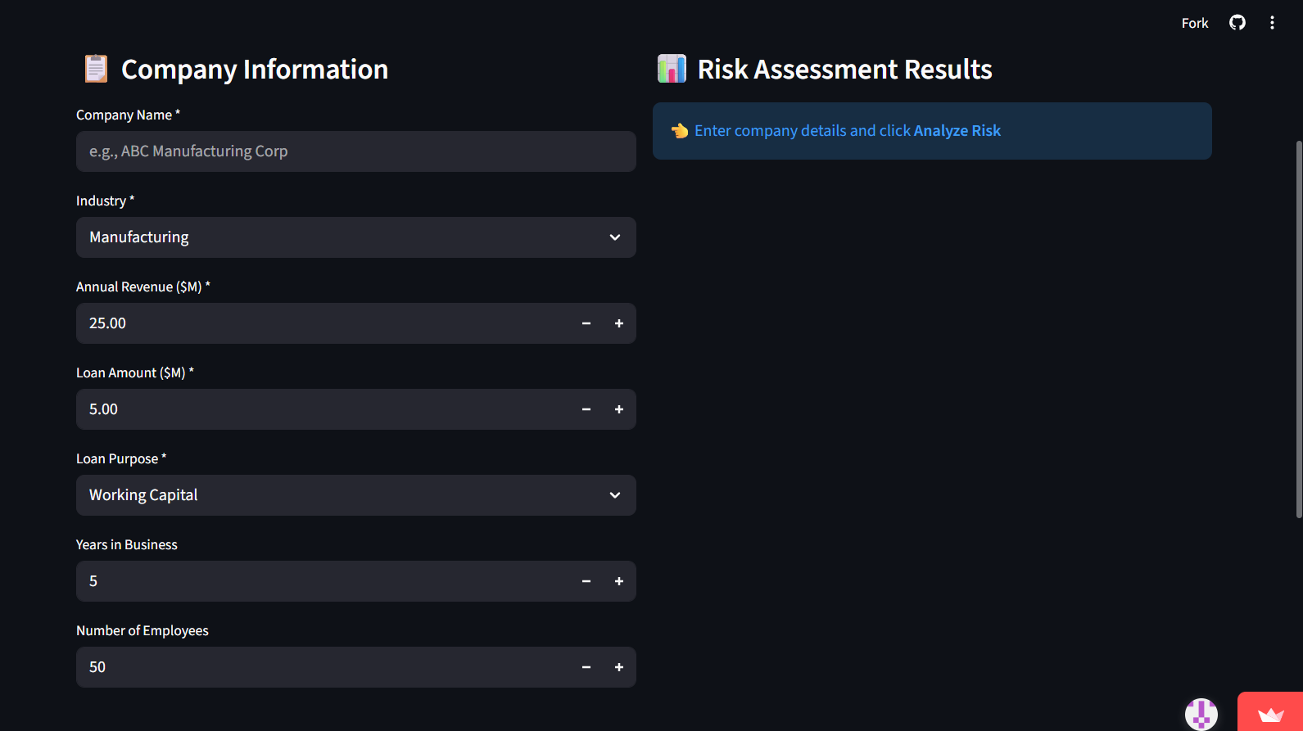Image resolution: width=1303 pixels, height=731 pixels.
Task: Click into the Loan Amount field
Action: (x=328, y=409)
